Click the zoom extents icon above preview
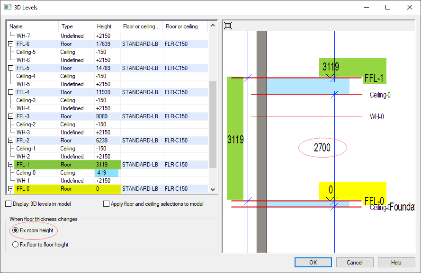Screen dimensions: 421x273 tap(228, 25)
